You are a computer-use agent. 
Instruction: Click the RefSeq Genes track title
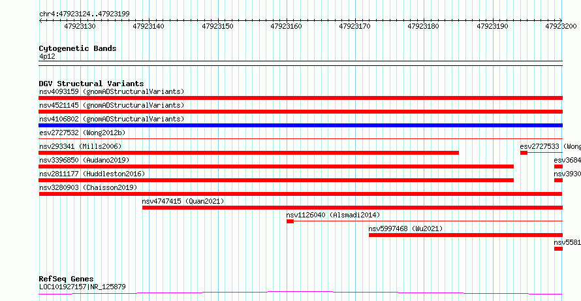point(67,279)
